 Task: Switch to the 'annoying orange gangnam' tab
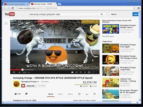(x=16, y=4)
